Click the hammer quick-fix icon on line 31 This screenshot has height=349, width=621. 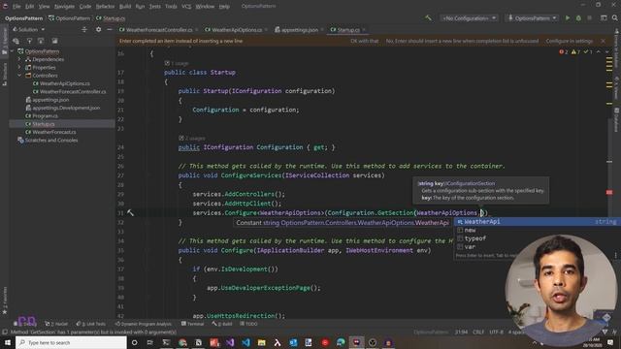point(130,213)
